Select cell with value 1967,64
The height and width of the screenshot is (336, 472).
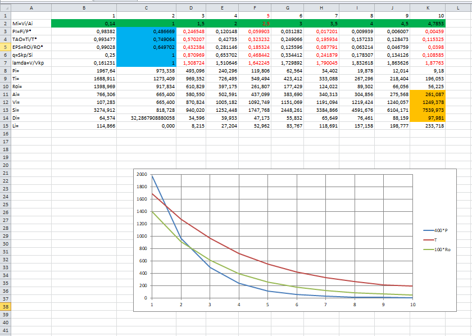coord(84,71)
